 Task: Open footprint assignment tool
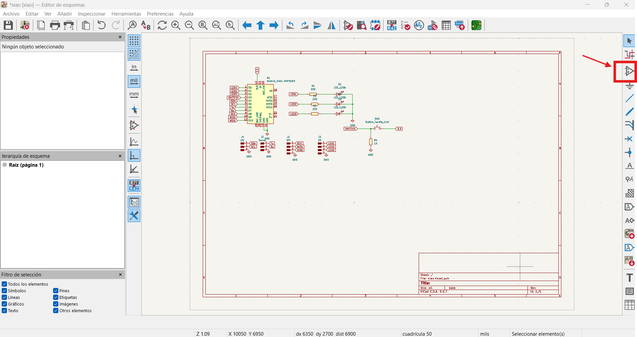click(x=433, y=25)
